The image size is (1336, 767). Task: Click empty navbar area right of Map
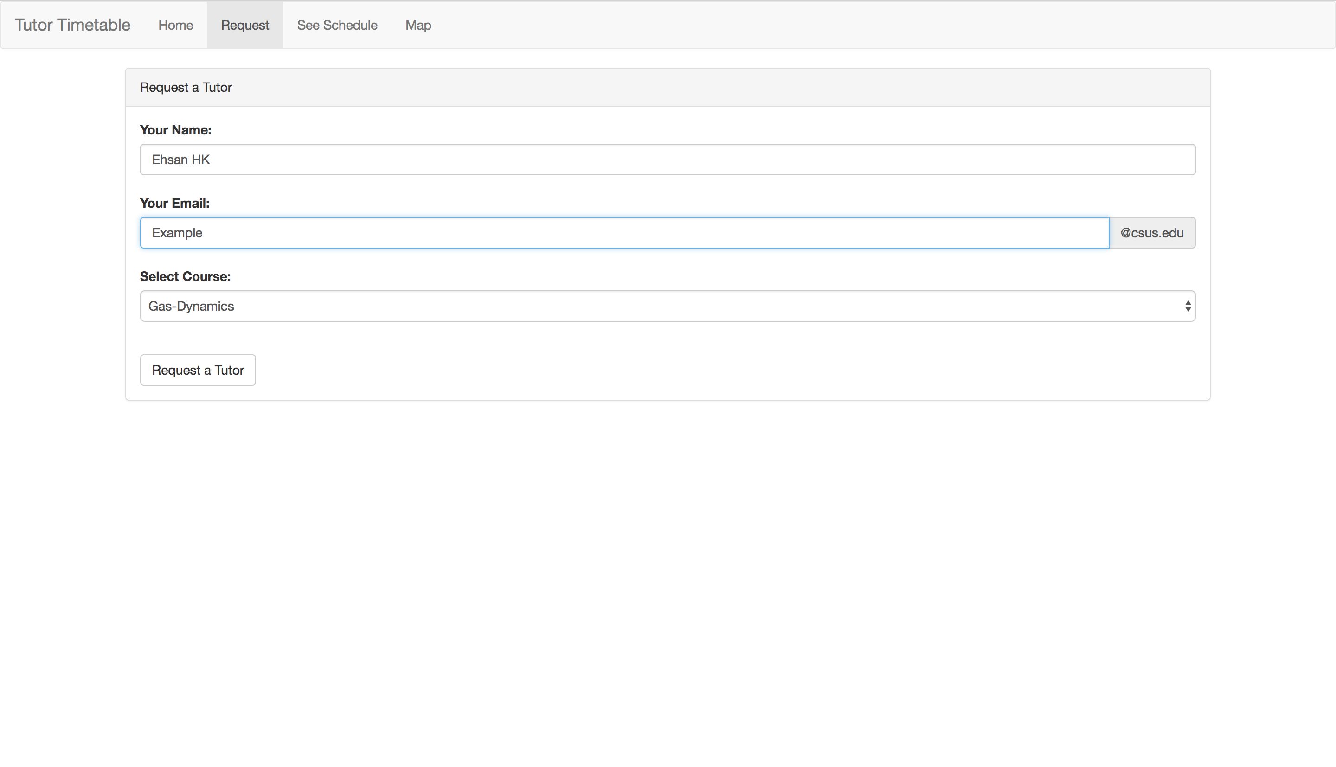[843, 25]
